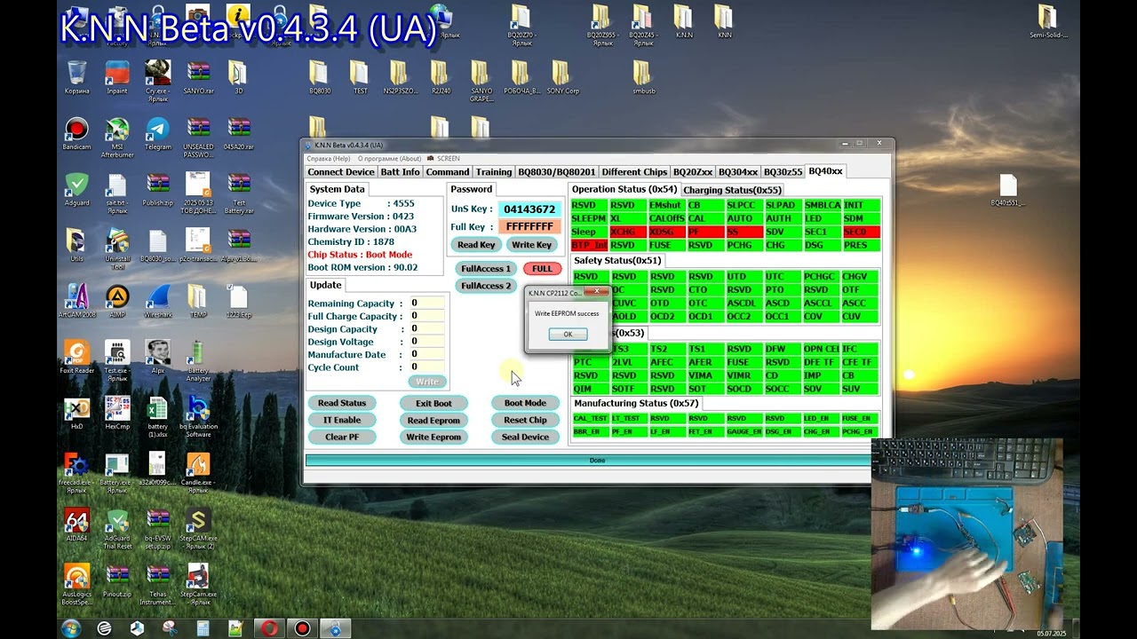Select the battery (1).xlsx file icon
The image size is (1137, 639).
(x=158, y=417)
